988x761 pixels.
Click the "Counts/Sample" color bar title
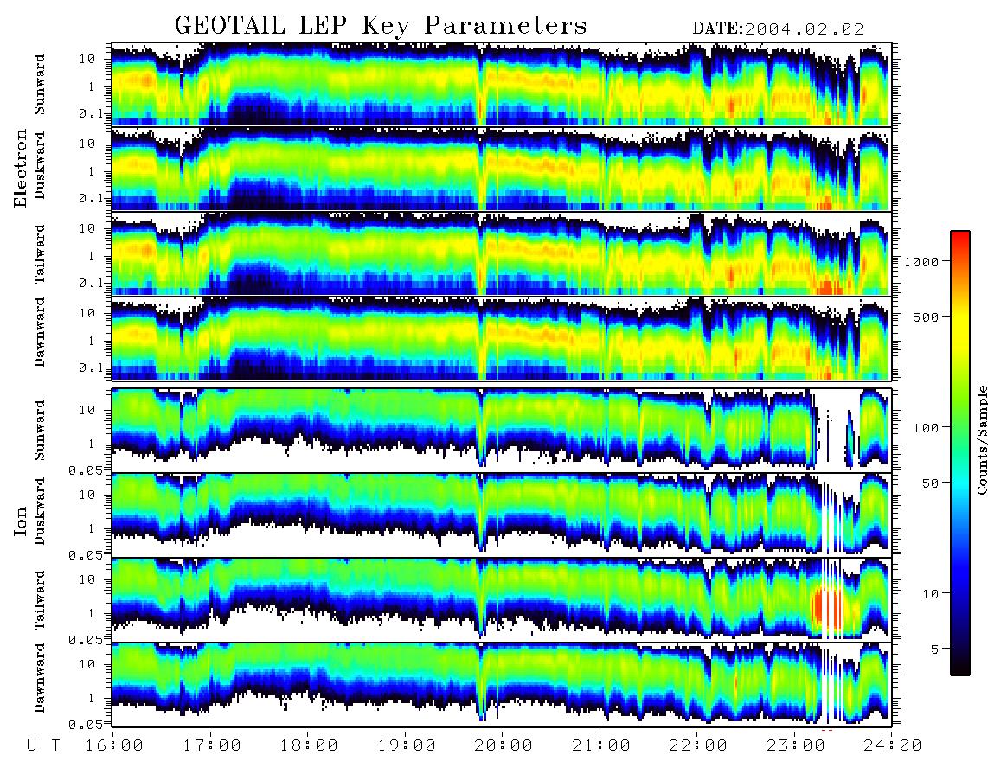(x=982, y=439)
